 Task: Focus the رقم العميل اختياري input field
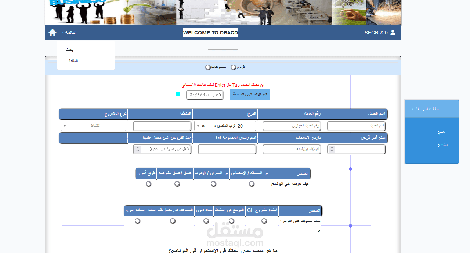pyautogui.click(x=292, y=126)
